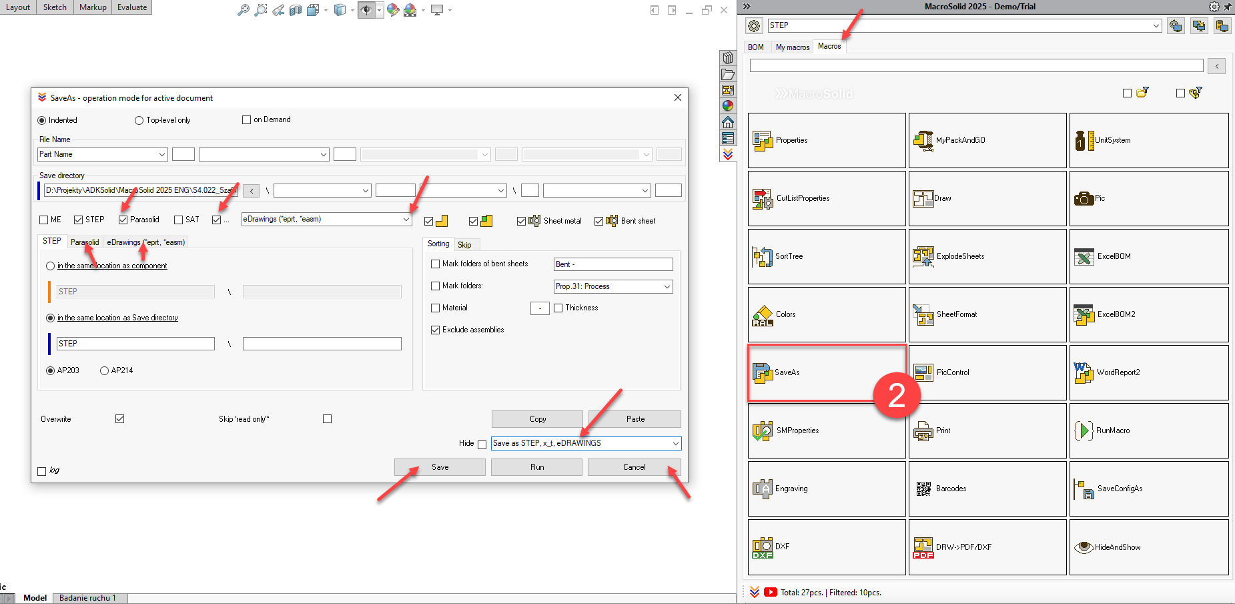Open the RunMacro tile
The height and width of the screenshot is (604, 1235).
point(1148,430)
